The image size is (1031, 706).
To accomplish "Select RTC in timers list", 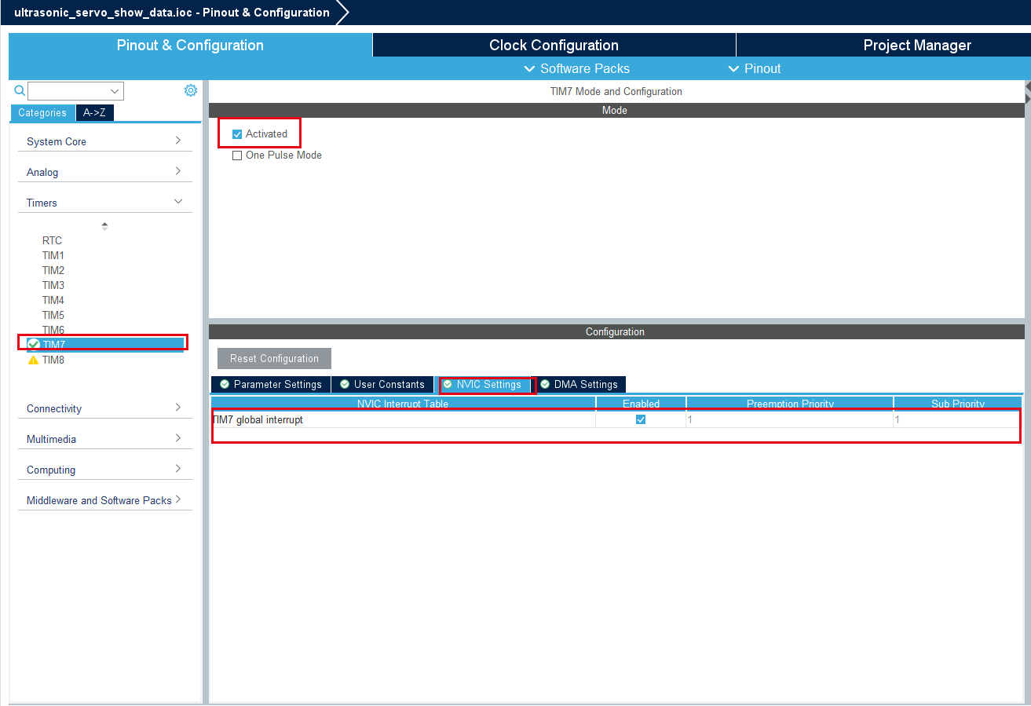I will click(x=52, y=240).
